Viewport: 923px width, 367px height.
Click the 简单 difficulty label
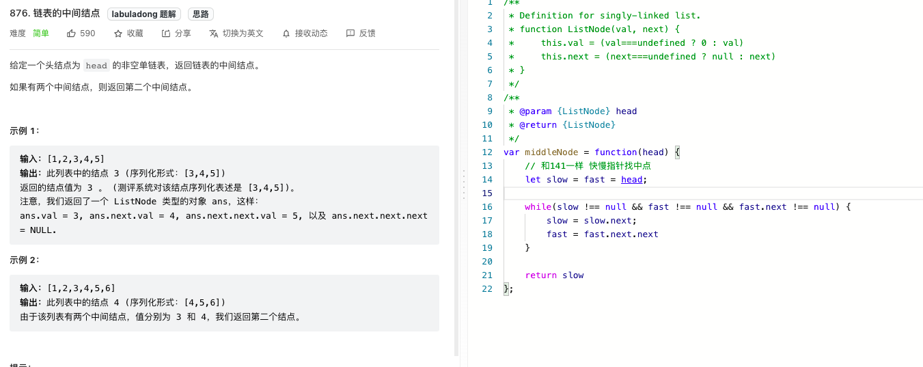pyautogui.click(x=41, y=33)
